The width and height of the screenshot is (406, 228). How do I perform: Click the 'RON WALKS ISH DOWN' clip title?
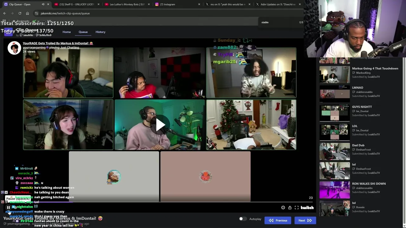pyautogui.click(x=369, y=184)
